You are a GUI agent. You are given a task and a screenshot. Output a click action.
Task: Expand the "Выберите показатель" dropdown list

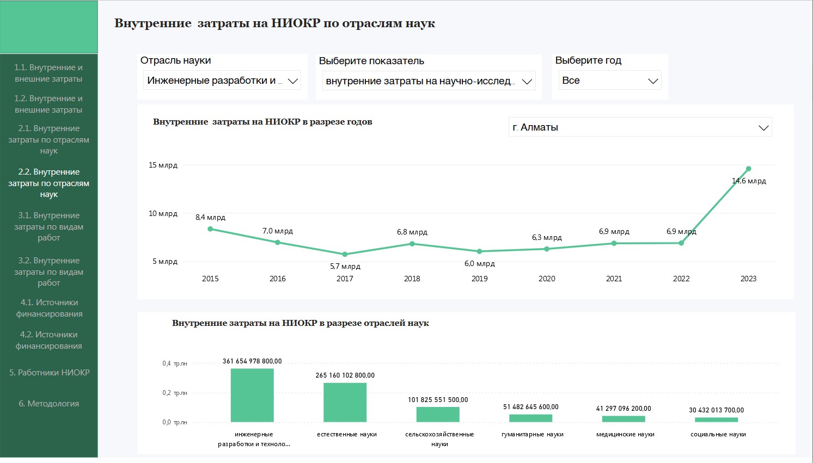click(429, 81)
